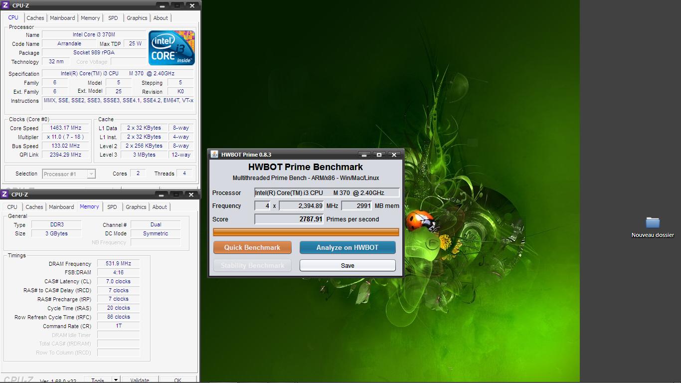Click the orange benchmark progress bar

pos(306,232)
